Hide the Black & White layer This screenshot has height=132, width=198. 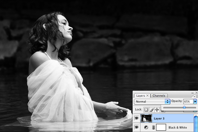[x=137, y=127]
